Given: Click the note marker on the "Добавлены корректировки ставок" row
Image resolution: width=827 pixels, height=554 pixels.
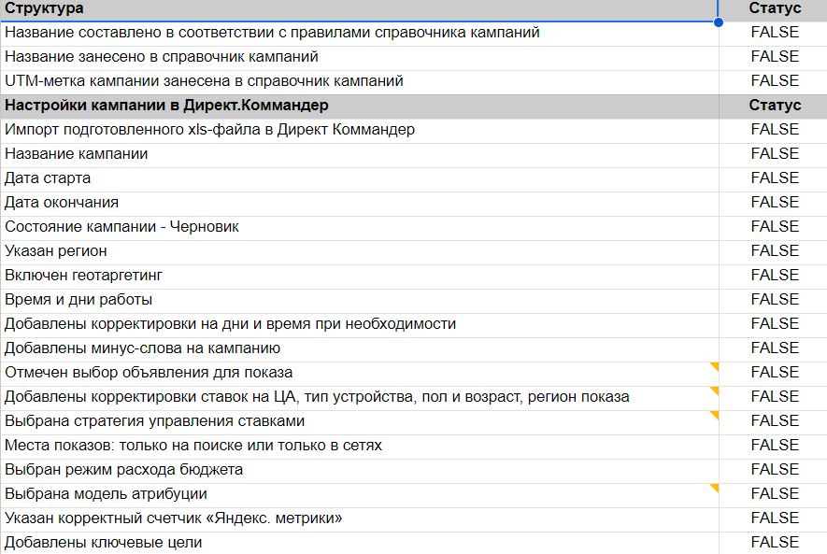Looking at the screenshot, I should click(x=715, y=391).
